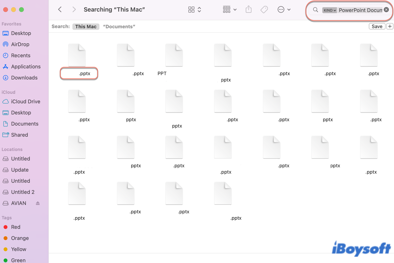Save the current search
394x263 pixels.
pyautogui.click(x=377, y=26)
